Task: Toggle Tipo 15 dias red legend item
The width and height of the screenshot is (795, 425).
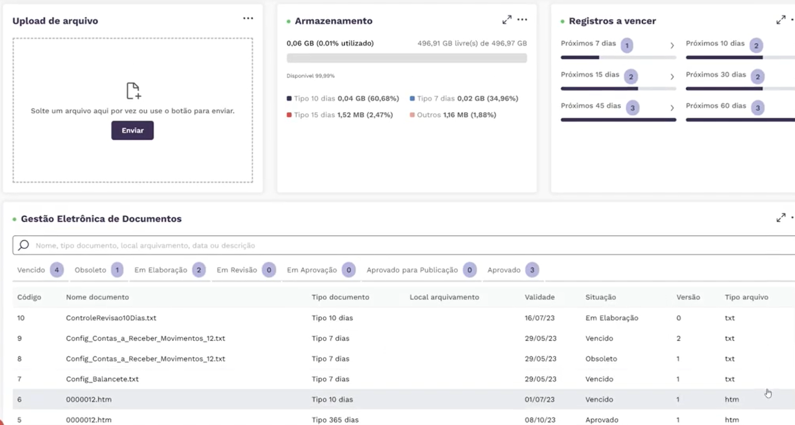Action: (315, 115)
